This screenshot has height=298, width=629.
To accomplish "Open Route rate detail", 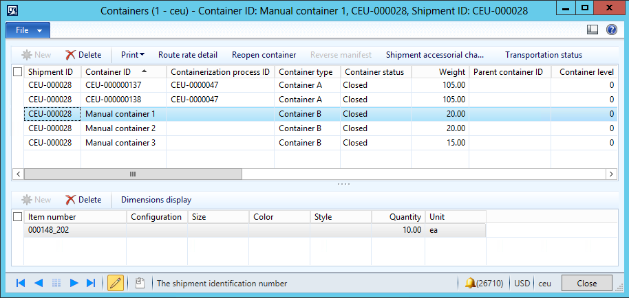I will [x=188, y=55].
